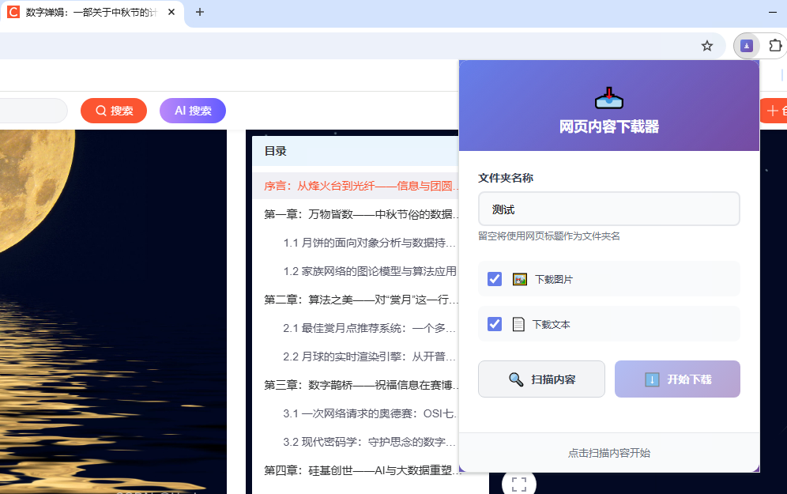This screenshot has height=494, width=787.
Task: Open section 1.1 月饼的面向对象分析
Action: point(370,243)
